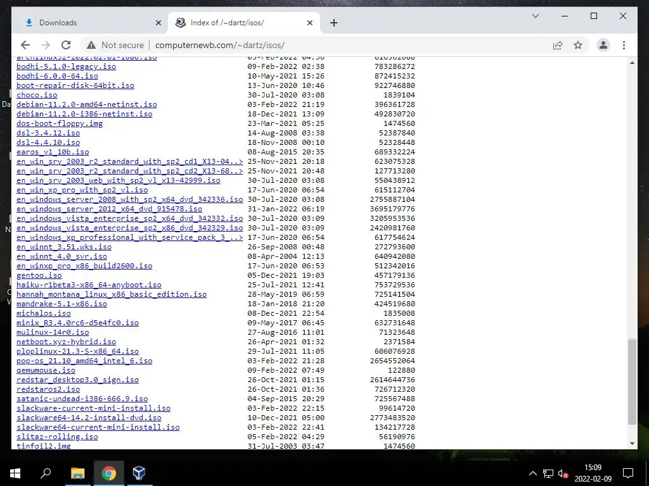Open the notification center icon
Image resolution: width=649 pixels, height=486 pixels.
(x=628, y=473)
